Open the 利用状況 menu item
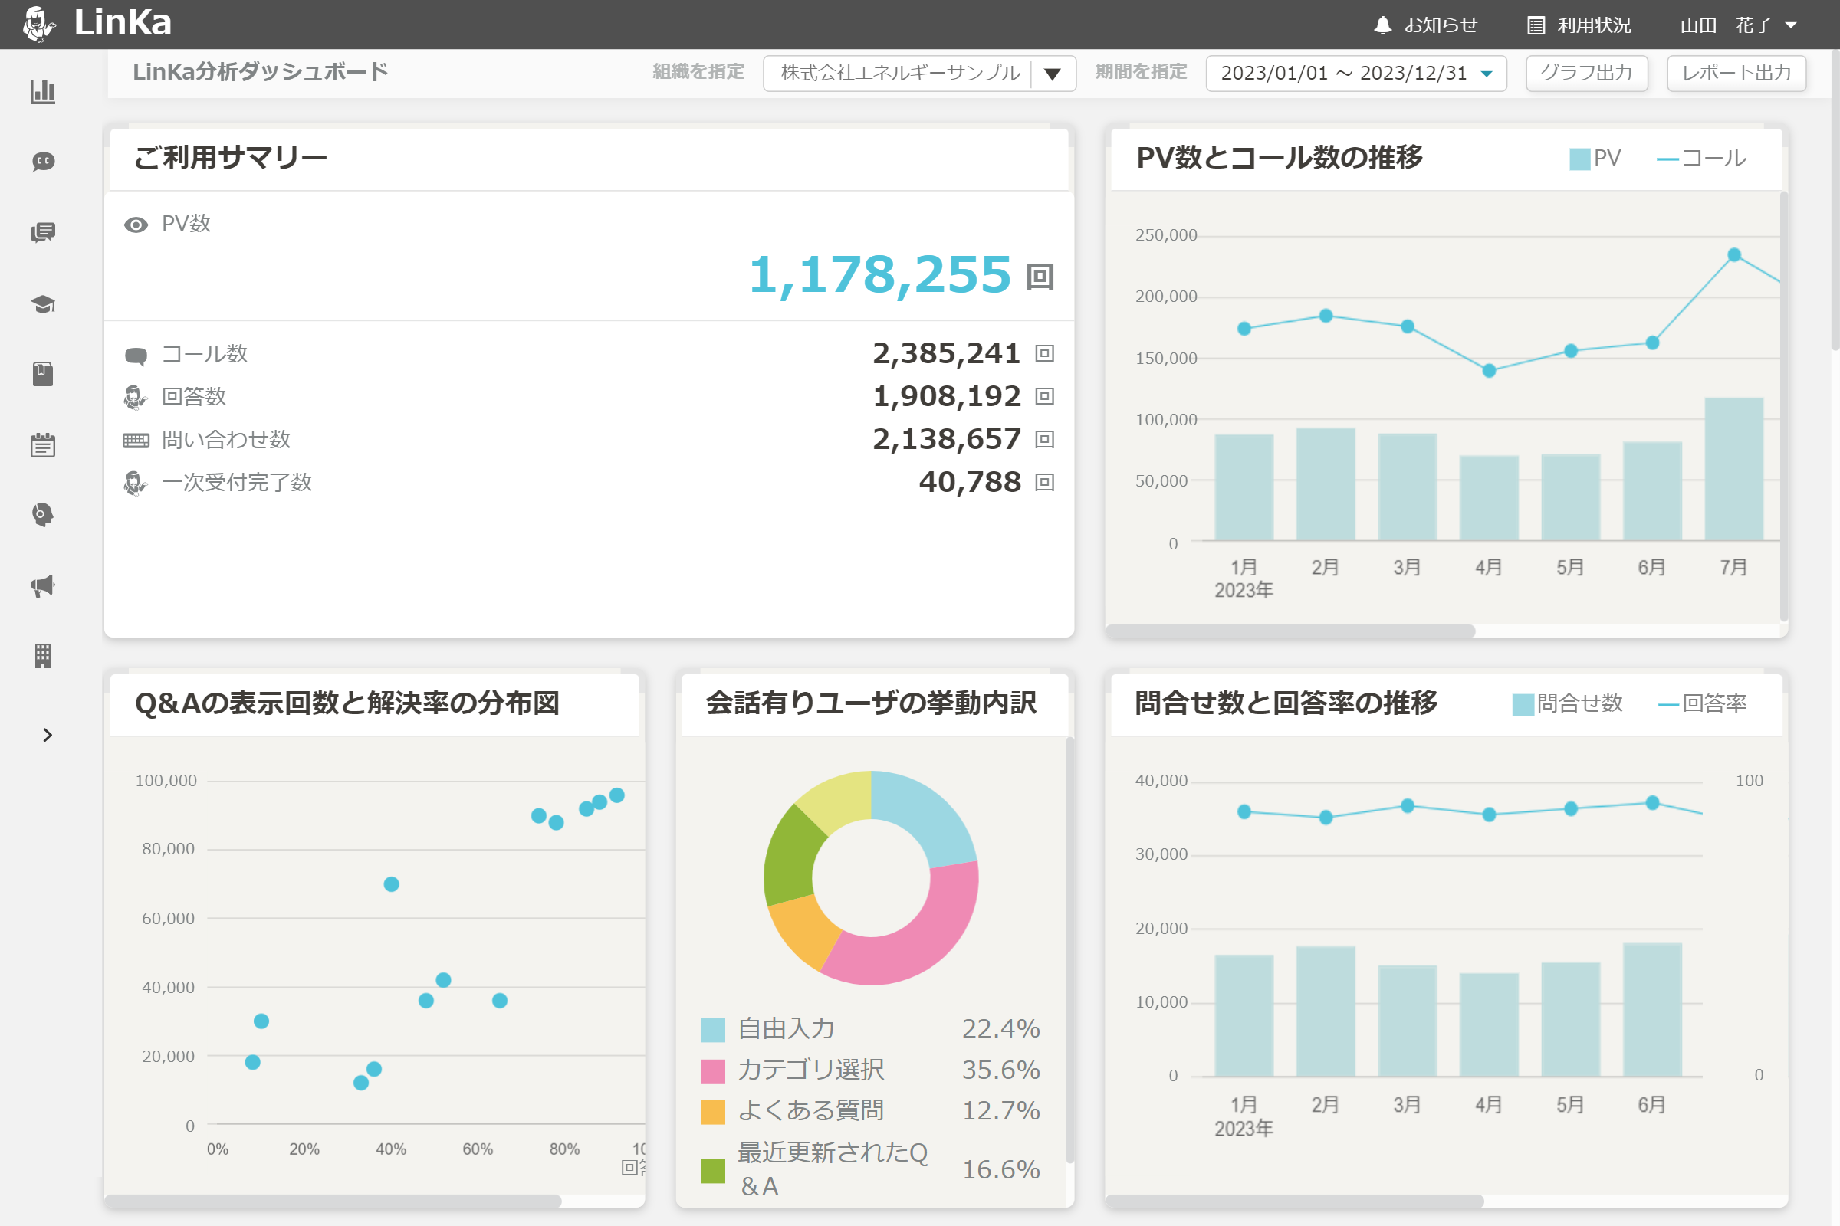Screen dimensions: 1840x1226 point(1579,25)
